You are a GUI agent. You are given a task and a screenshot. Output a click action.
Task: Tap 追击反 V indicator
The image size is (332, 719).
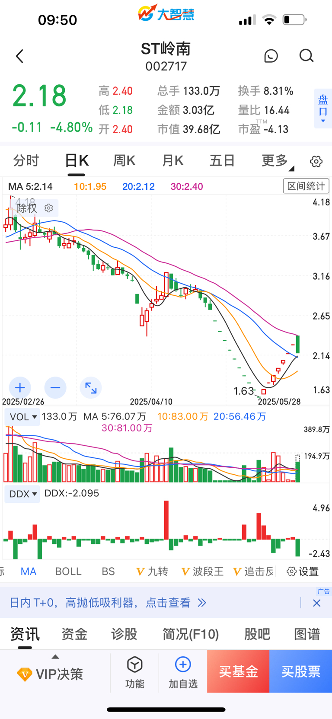click(253, 572)
